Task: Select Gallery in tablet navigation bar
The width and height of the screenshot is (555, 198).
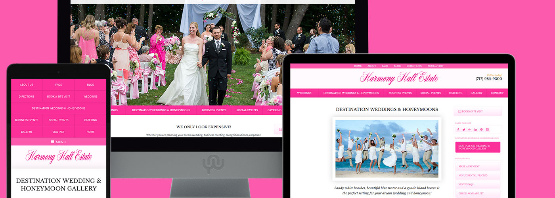Action: 477,93
